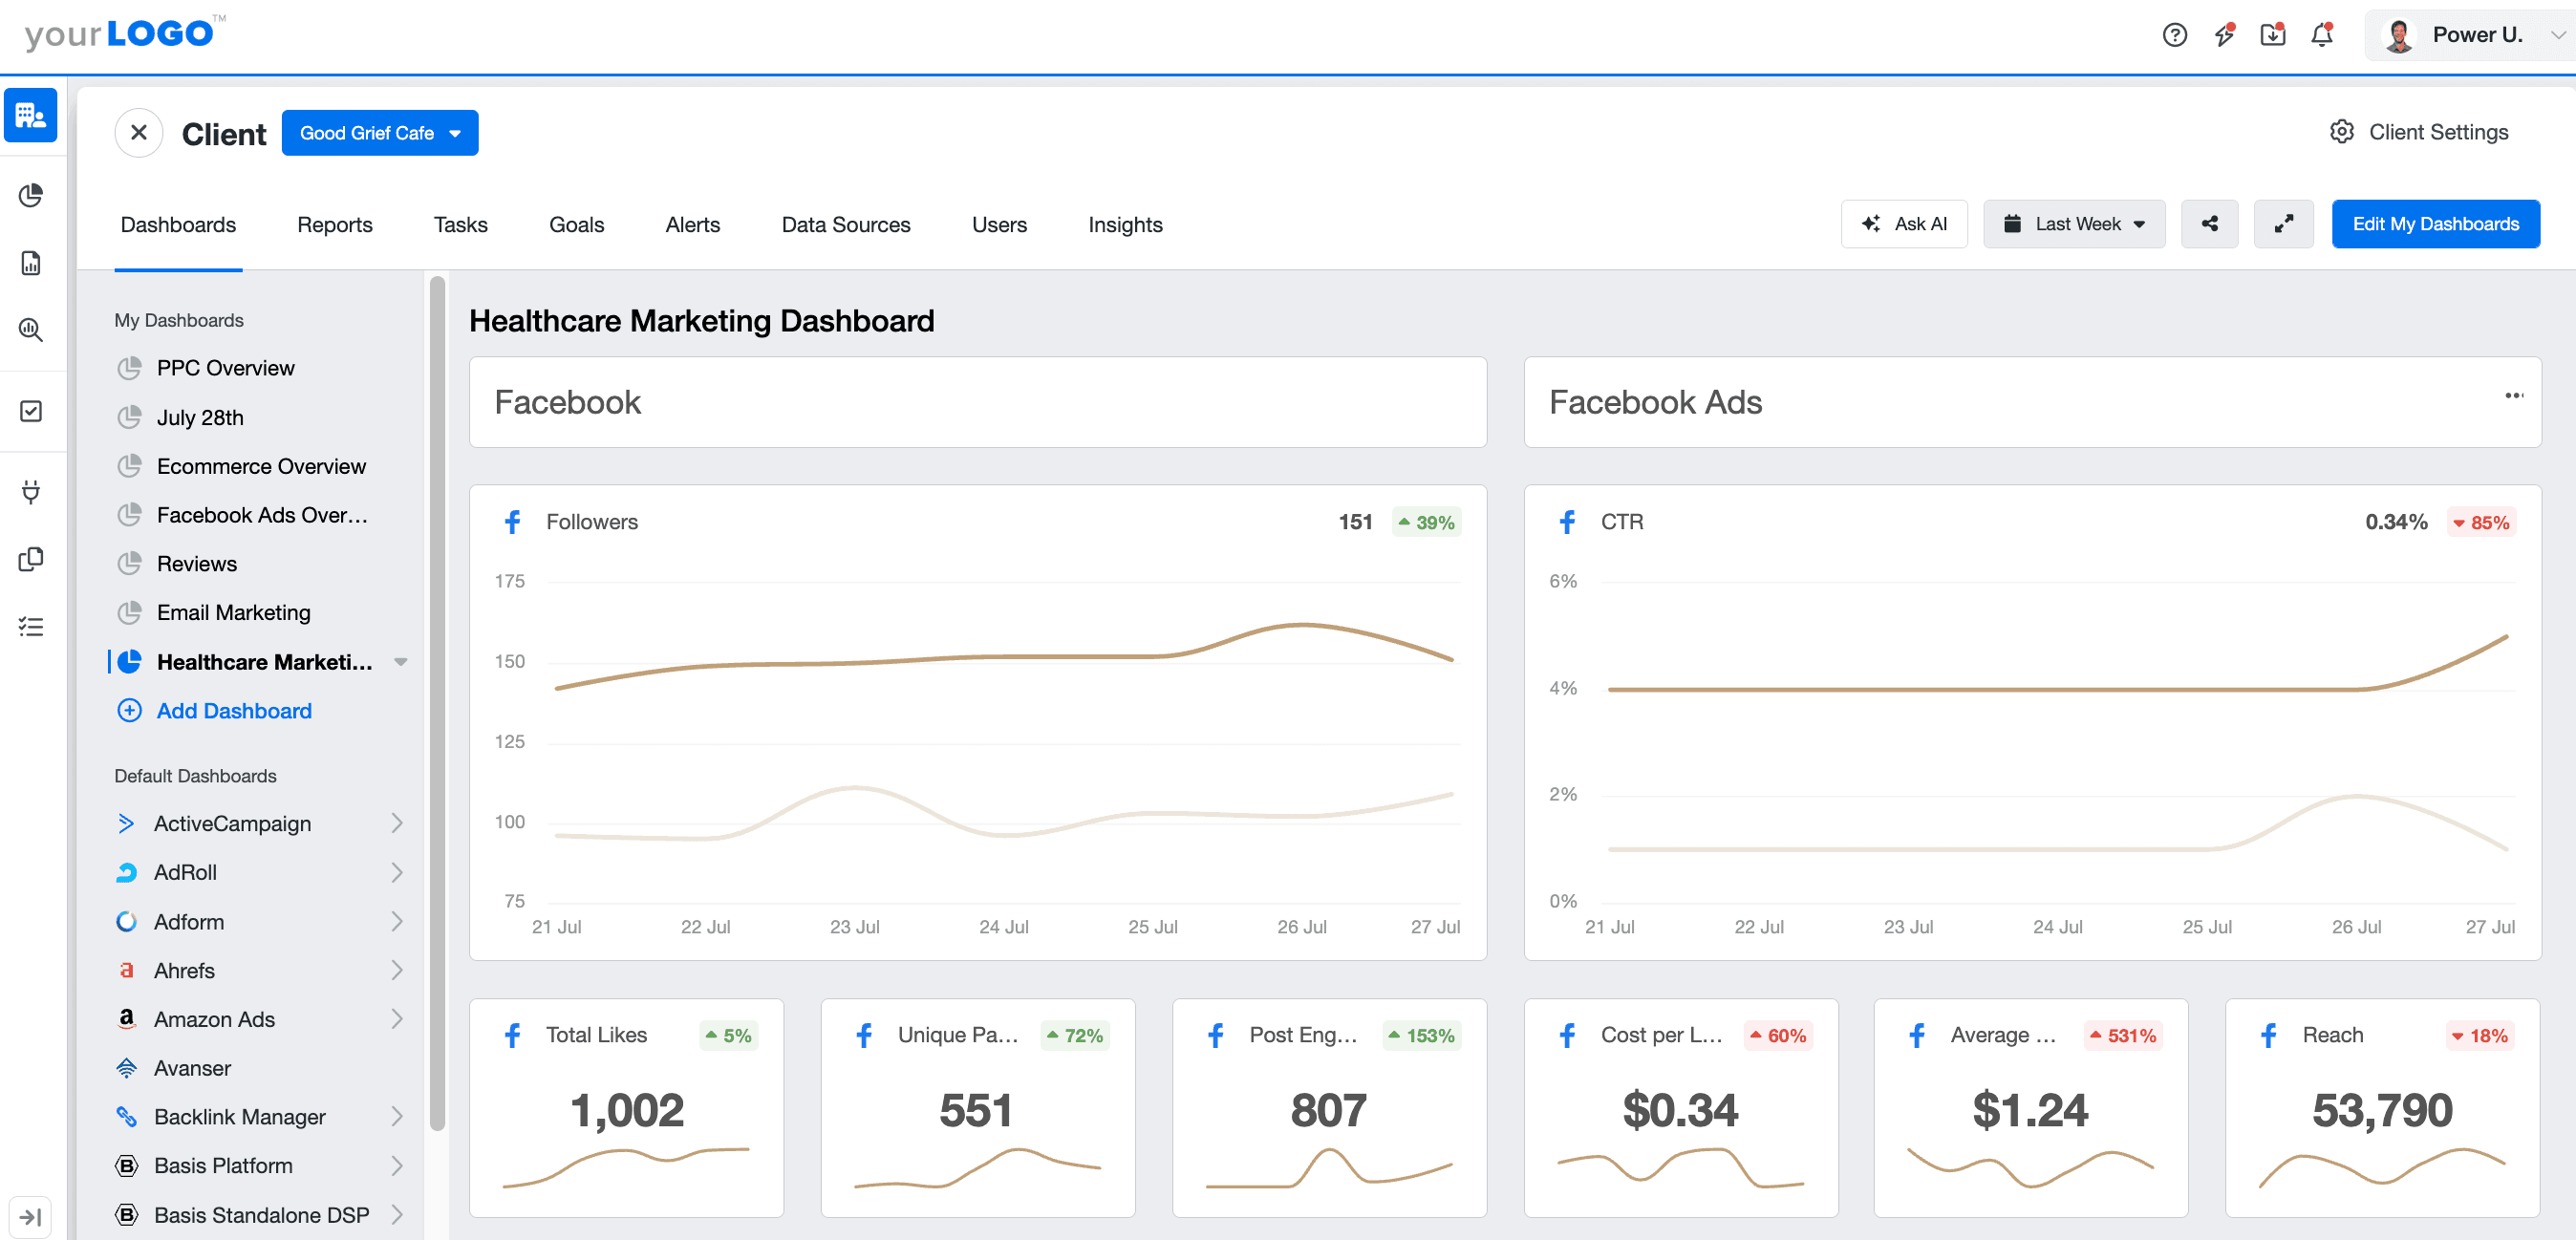Click the help question mark icon

(2174, 34)
